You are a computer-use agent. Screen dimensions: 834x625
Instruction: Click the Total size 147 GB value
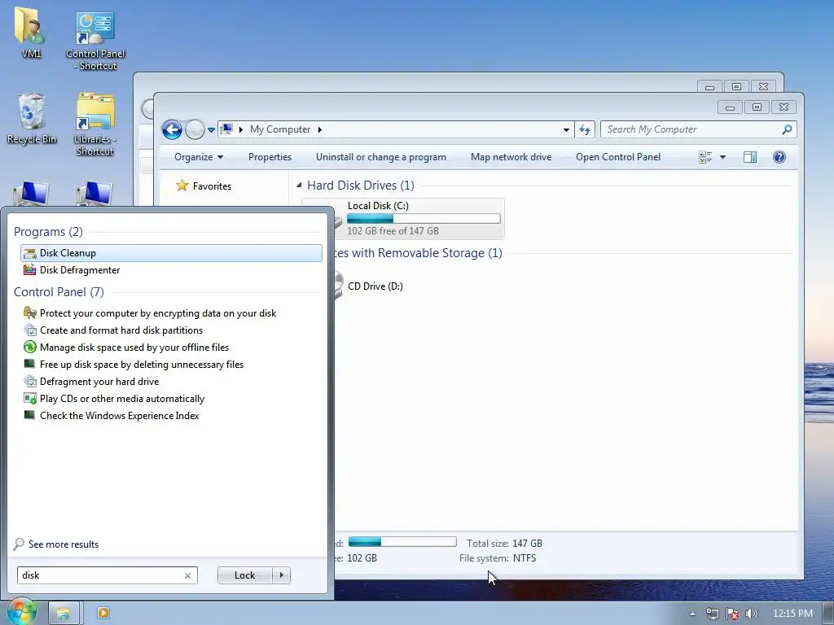(x=527, y=543)
